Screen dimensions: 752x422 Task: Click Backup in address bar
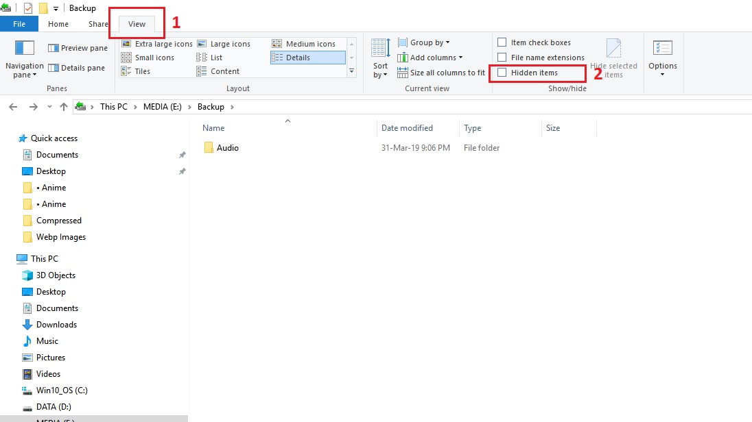coord(211,107)
